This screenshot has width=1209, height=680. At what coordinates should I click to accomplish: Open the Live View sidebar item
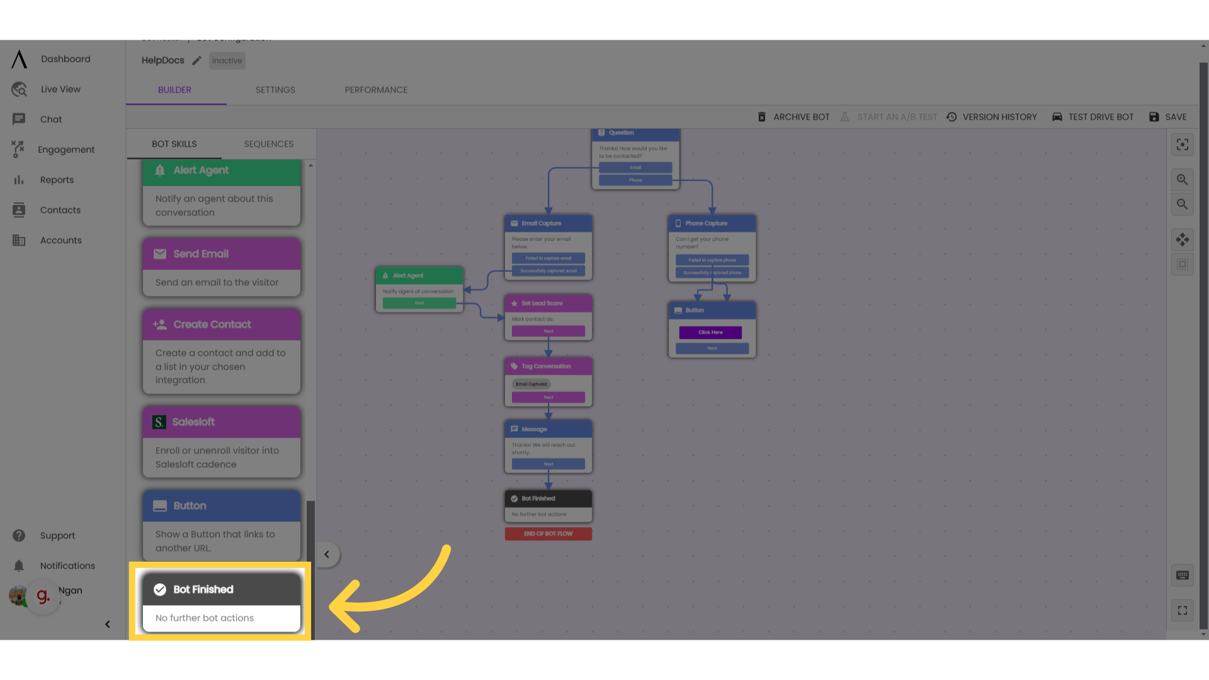(x=60, y=89)
